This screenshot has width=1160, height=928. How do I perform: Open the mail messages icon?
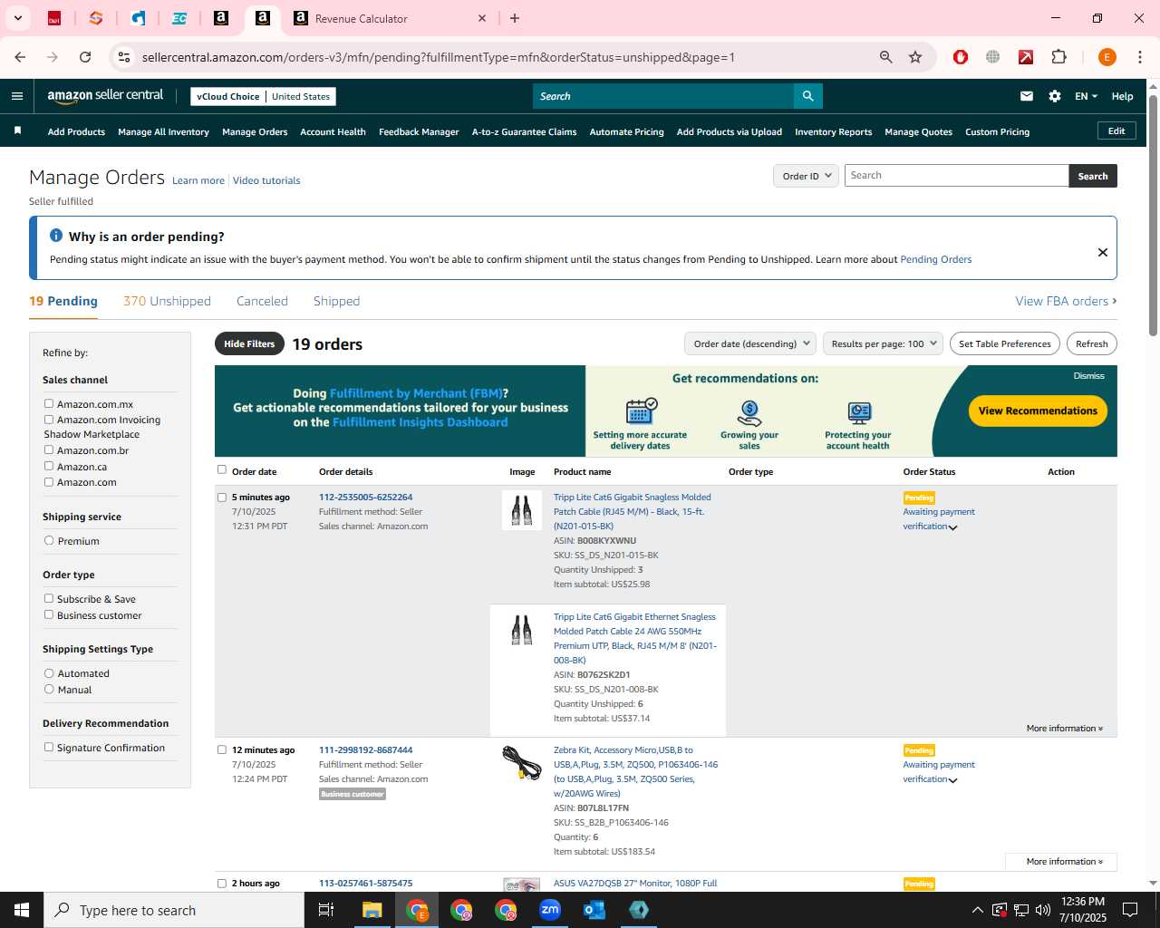1027,96
